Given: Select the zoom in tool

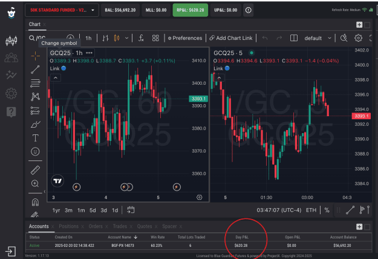Looking at the screenshot, I should pyautogui.click(x=35, y=183).
